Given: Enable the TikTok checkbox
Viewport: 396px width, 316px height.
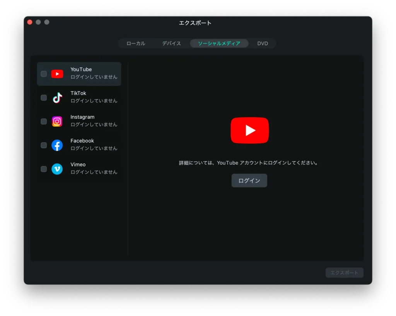Looking at the screenshot, I should coord(44,97).
